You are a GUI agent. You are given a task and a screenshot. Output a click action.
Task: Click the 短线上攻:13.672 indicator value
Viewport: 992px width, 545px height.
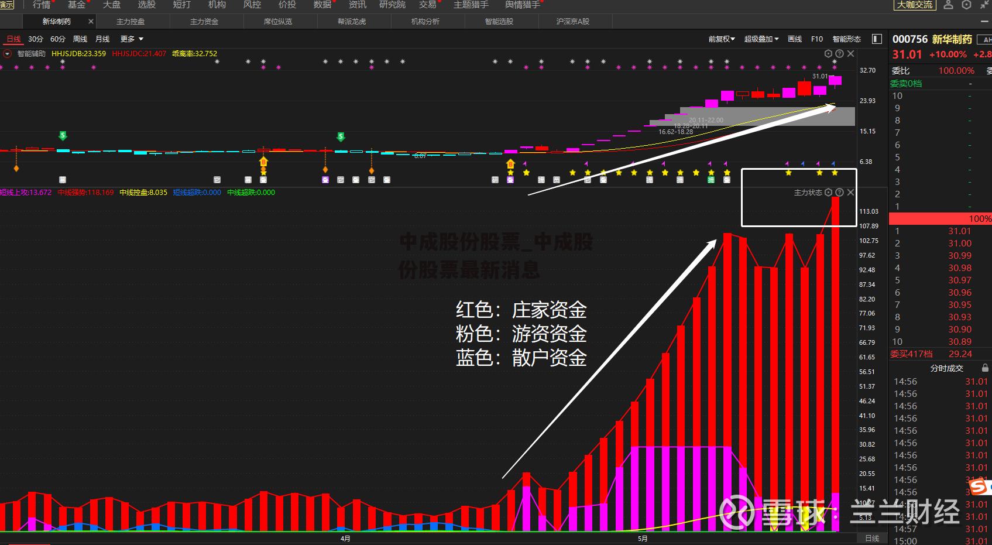[26, 192]
